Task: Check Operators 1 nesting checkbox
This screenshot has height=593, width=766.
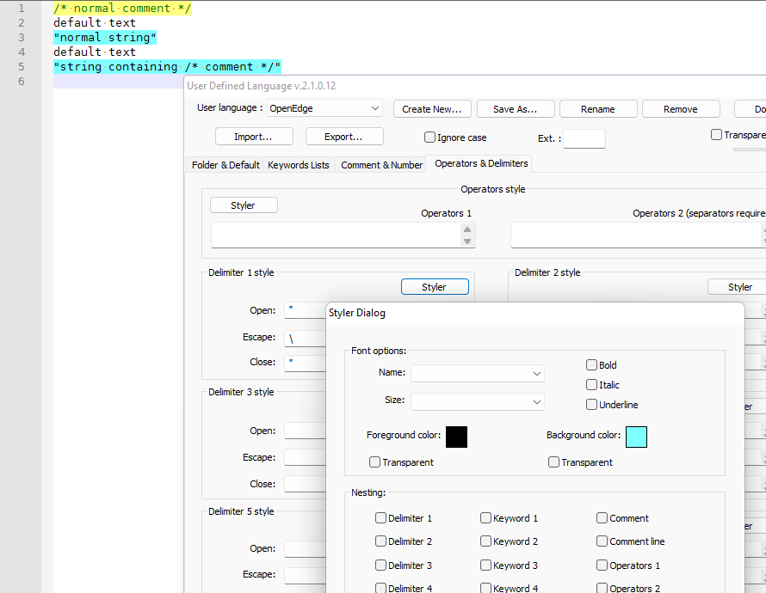Action: [x=602, y=565]
